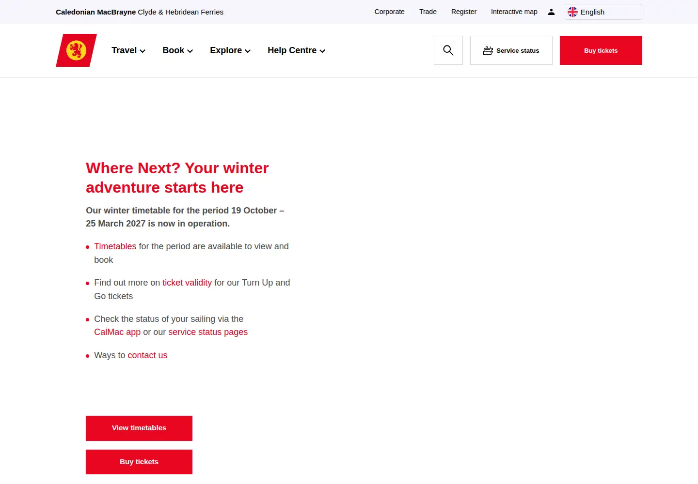Follow the contact us link
The image size is (698, 484).
[x=147, y=355]
